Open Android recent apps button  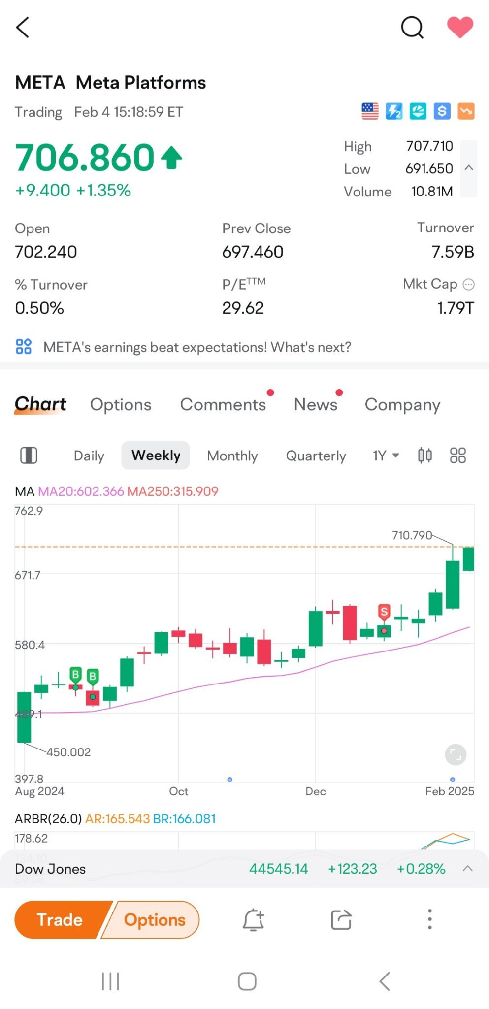tap(110, 981)
